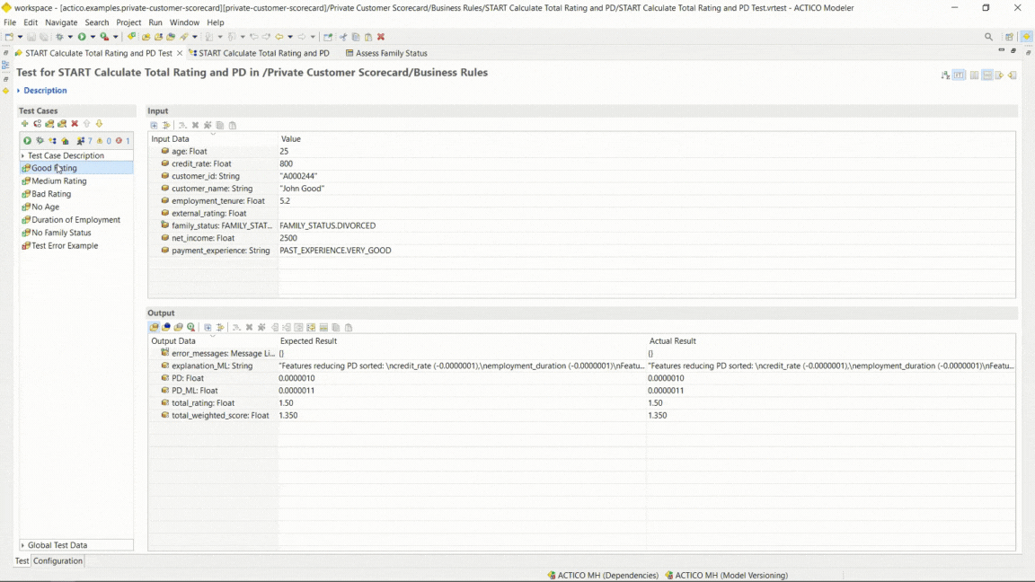
Task: Open the test run debug icon in Test Cases panel
Action: tap(40, 141)
